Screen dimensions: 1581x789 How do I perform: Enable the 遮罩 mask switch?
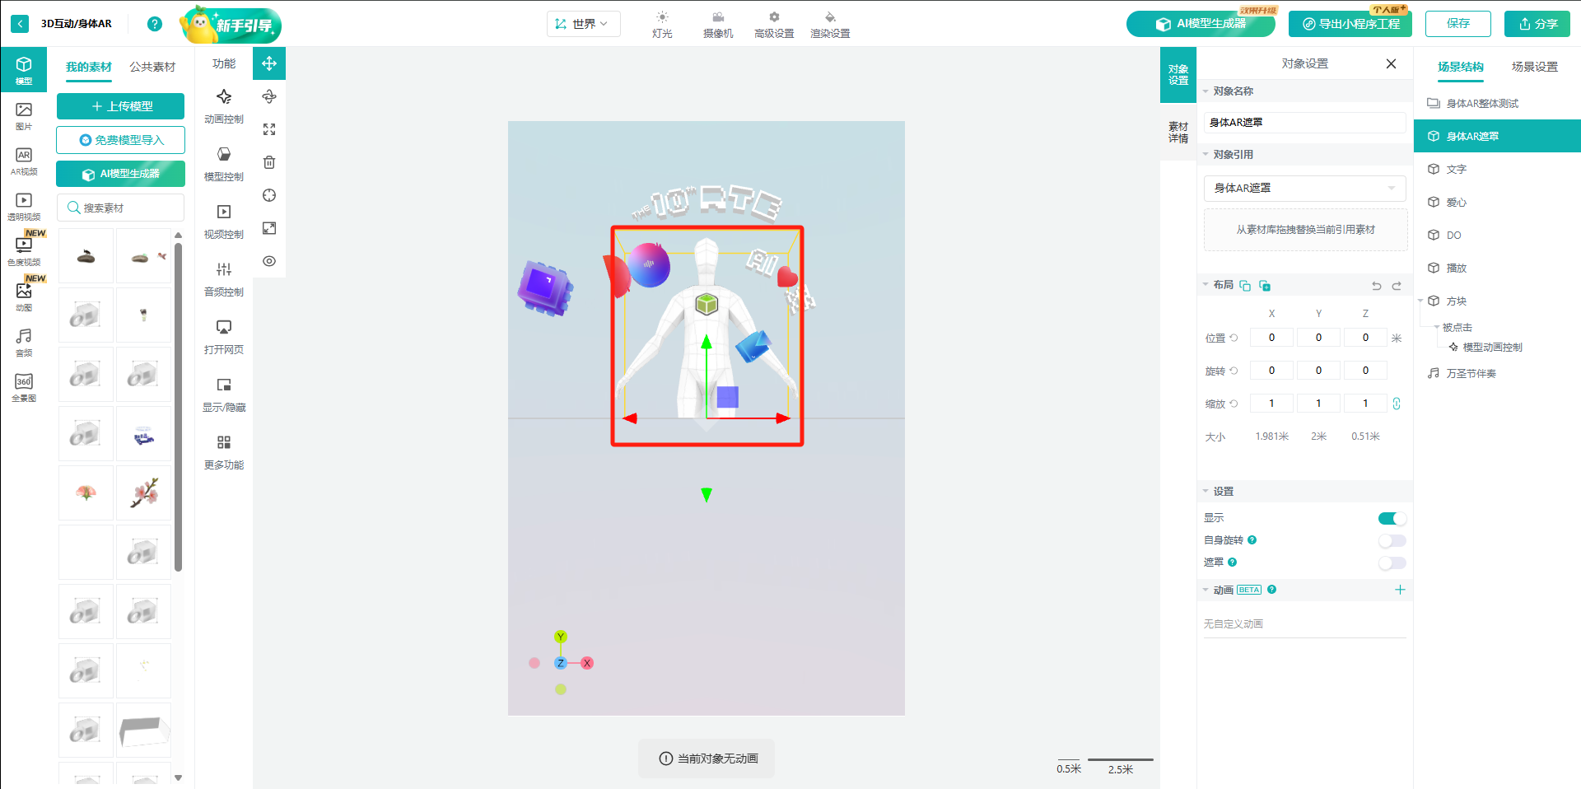pos(1392,563)
